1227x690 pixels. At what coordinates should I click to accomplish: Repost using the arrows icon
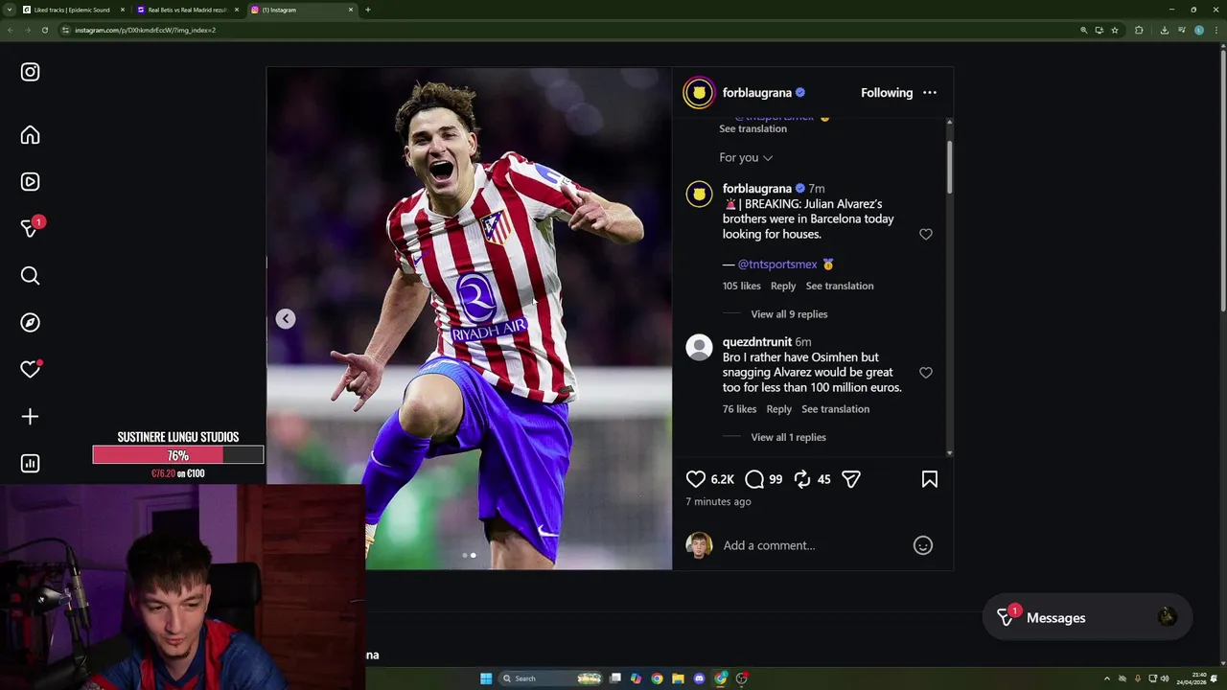pyautogui.click(x=802, y=479)
